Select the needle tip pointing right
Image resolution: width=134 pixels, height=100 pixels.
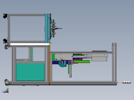tap(60, 28)
